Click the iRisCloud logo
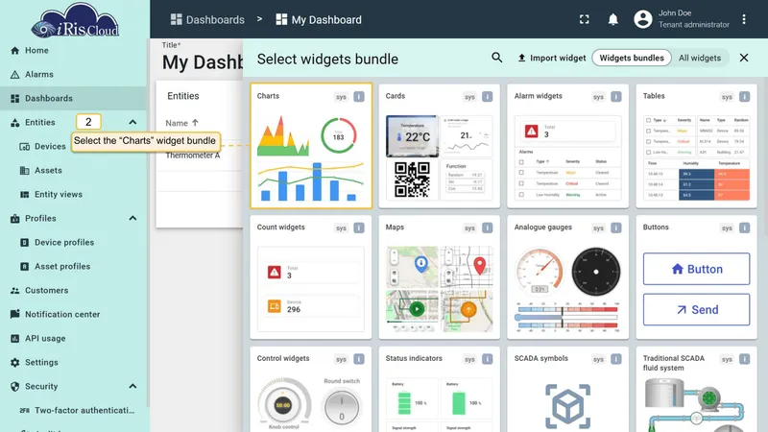The width and height of the screenshot is (768, 432). [75, 20]
